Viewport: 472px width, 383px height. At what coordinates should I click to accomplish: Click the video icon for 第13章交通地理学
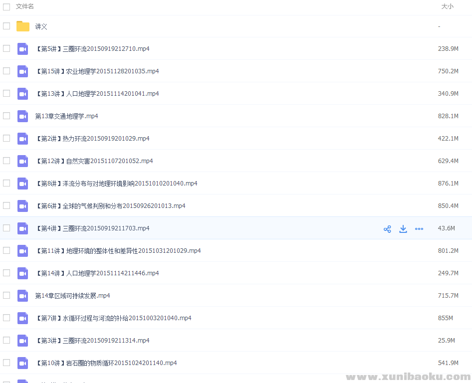tap(23, 116)
